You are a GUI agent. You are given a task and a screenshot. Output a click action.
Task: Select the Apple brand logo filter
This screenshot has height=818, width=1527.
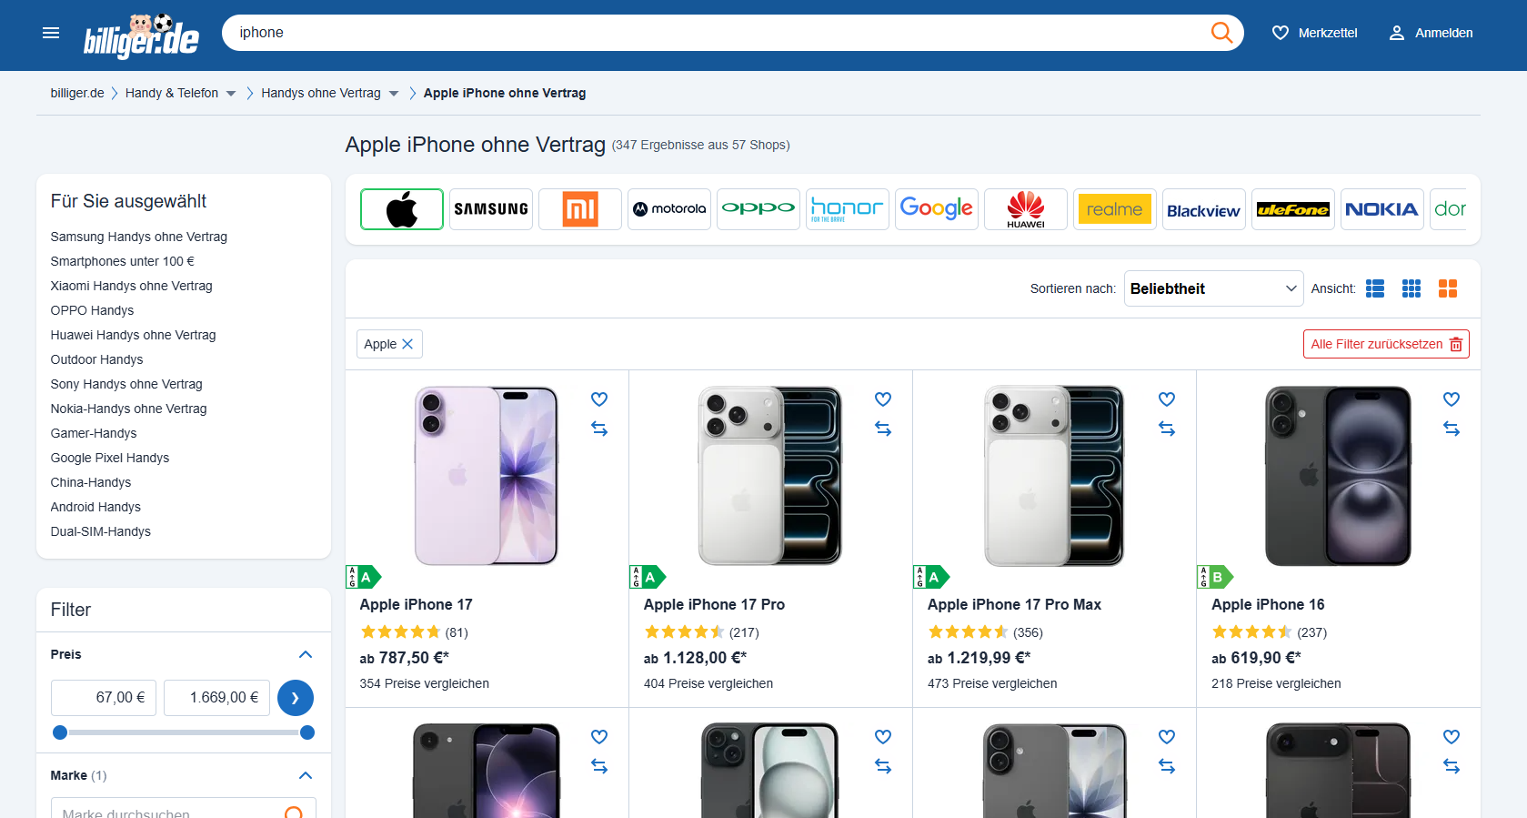coord(402,209)
